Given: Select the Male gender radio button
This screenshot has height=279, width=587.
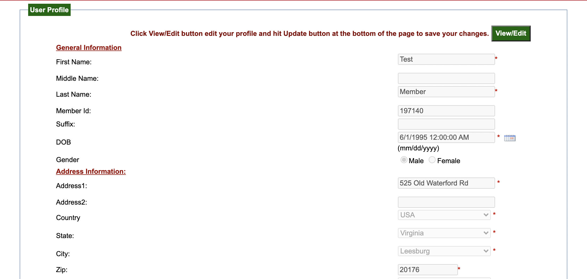Looking at the screenshot, I should point(404,160).
